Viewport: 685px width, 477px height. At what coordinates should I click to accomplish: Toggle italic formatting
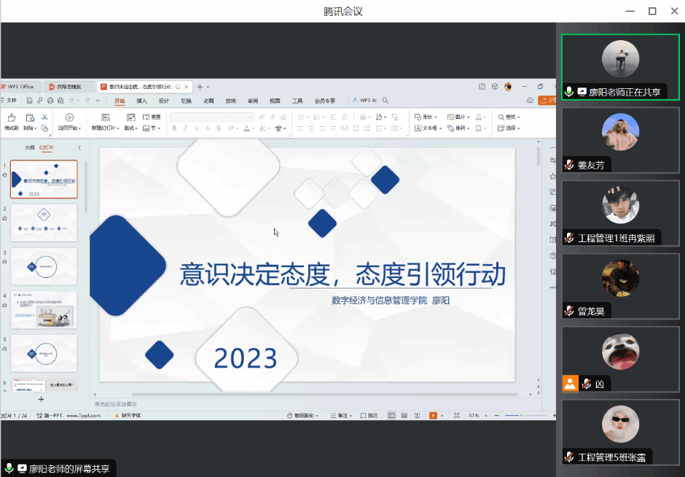186,128
